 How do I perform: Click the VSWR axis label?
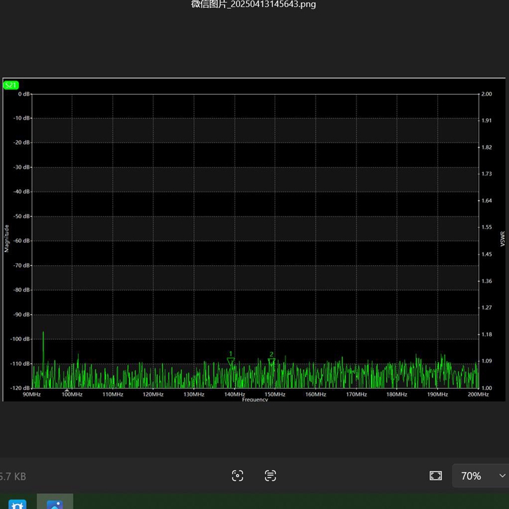coord(503,239)
